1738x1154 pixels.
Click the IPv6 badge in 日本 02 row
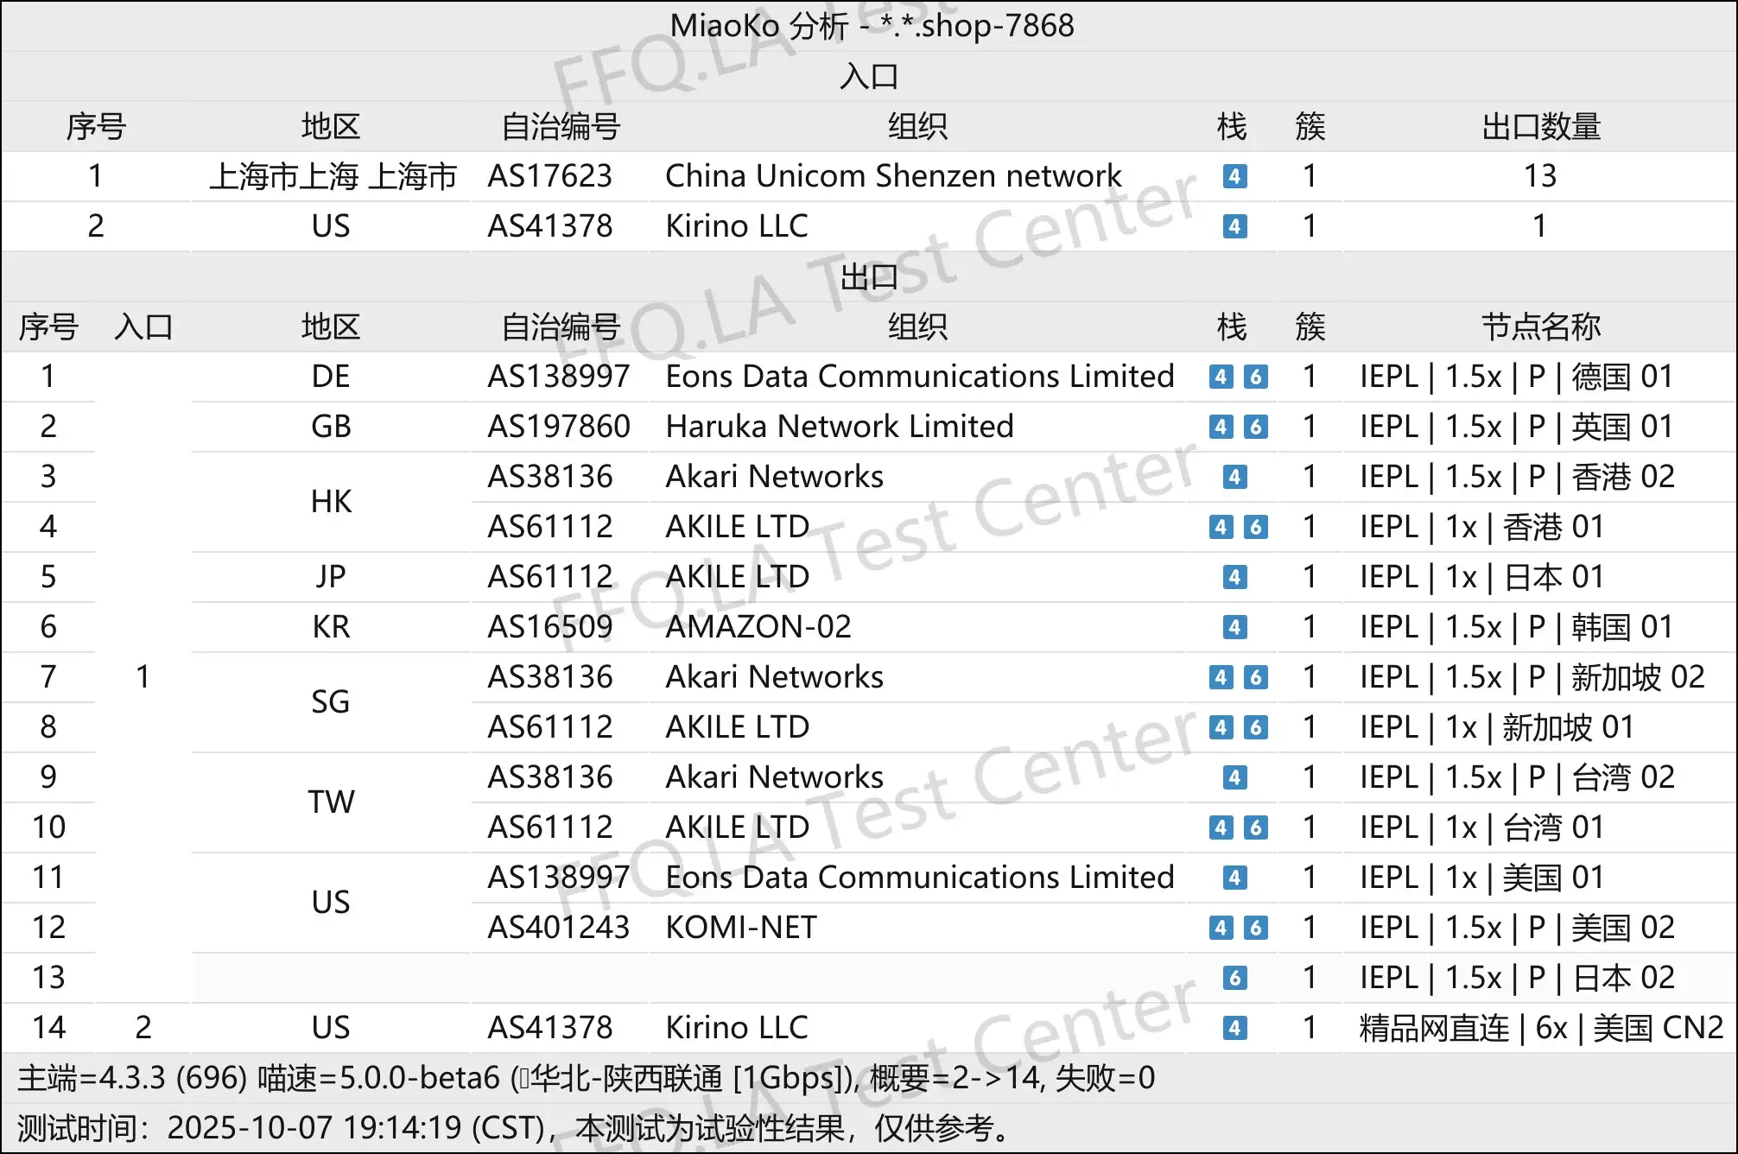click(x=1234, y=978)
